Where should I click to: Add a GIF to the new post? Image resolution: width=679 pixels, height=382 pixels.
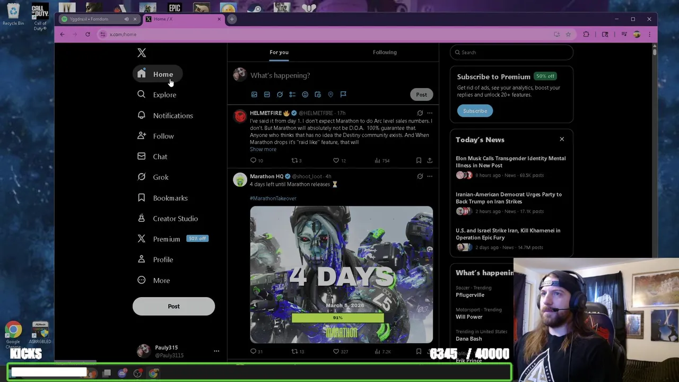pos(267,94)
